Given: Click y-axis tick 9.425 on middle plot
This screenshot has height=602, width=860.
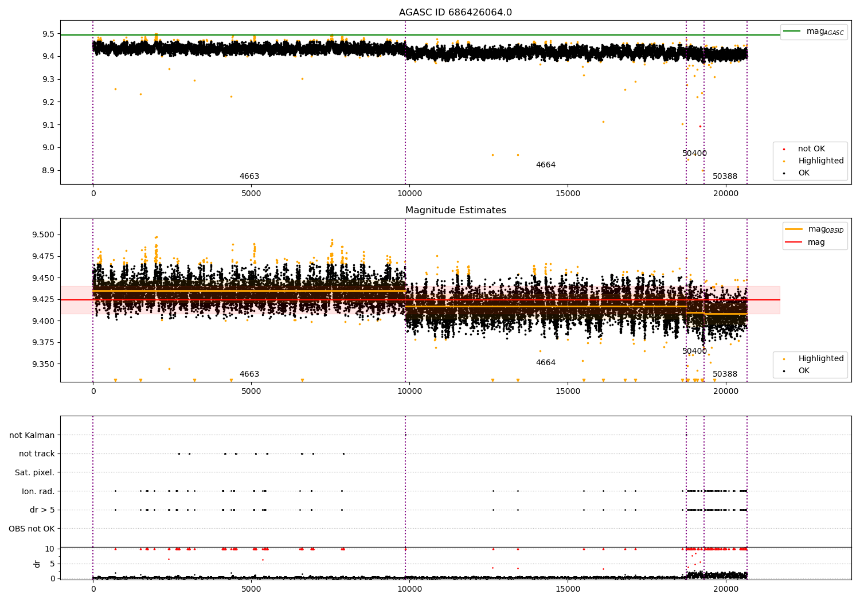Looking at the screenshot, I should coord(44,299).
